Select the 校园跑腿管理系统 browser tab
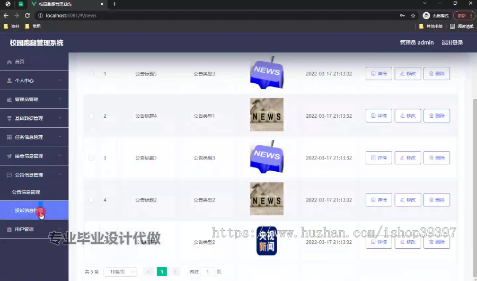The width and height of the screenshot is (477, 281). tap(67, 4)
